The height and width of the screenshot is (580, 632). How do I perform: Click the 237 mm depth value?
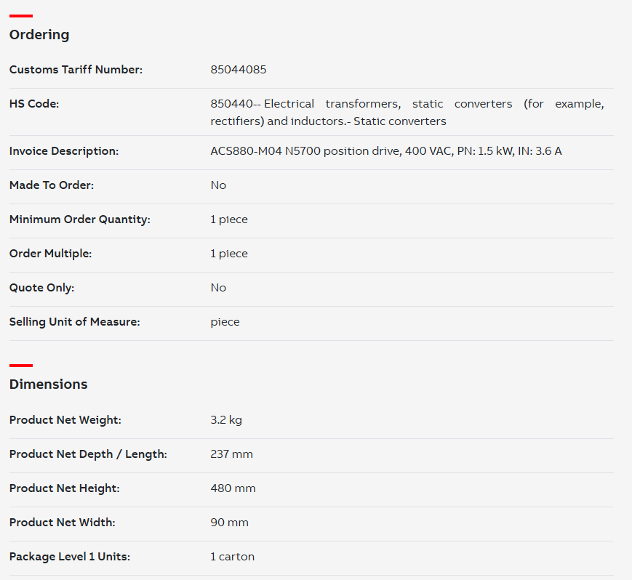coord(231,454)
